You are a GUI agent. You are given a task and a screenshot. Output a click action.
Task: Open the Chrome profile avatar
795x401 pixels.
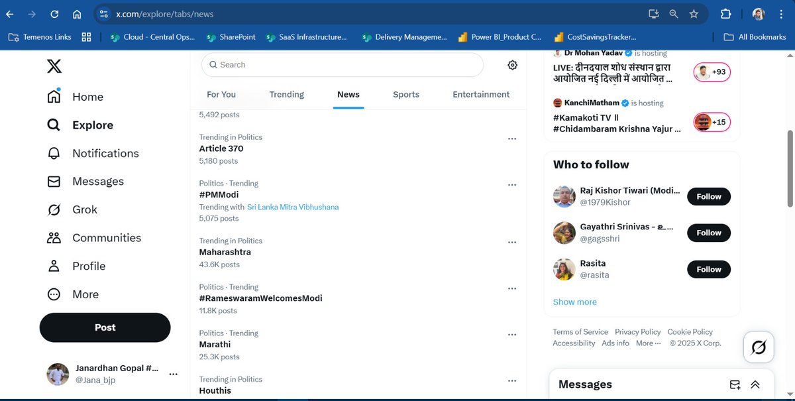pos(759,14)
